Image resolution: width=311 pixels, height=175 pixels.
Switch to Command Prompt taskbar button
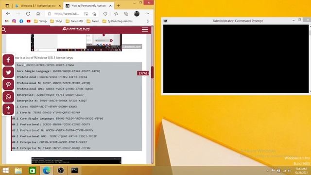(74, 171)
